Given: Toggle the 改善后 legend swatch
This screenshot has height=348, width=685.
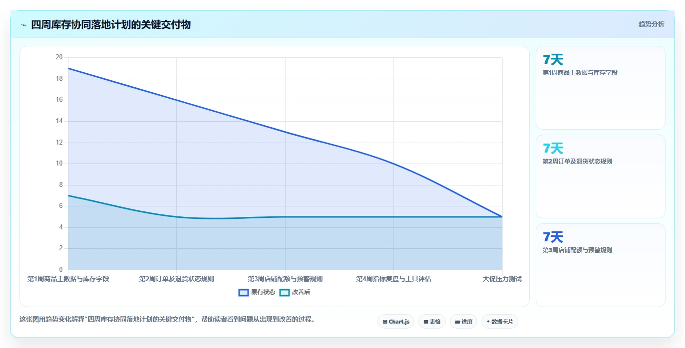Looking at the screenshot, I should point(285,292).
